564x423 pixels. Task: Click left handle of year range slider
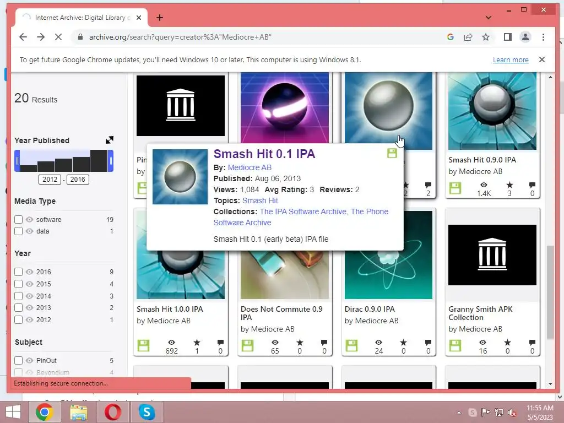click(17, 161)
